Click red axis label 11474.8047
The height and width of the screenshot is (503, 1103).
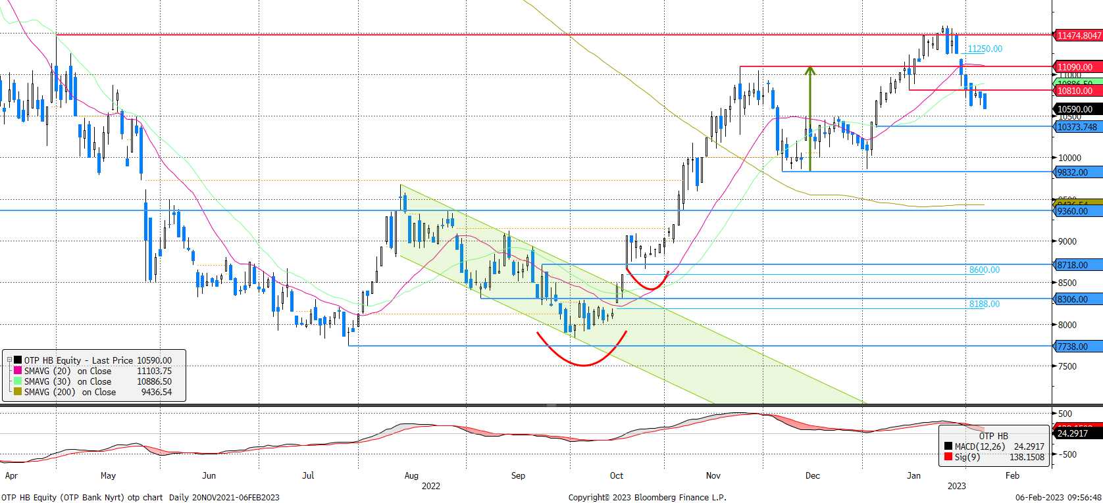tap(1079, 36)
